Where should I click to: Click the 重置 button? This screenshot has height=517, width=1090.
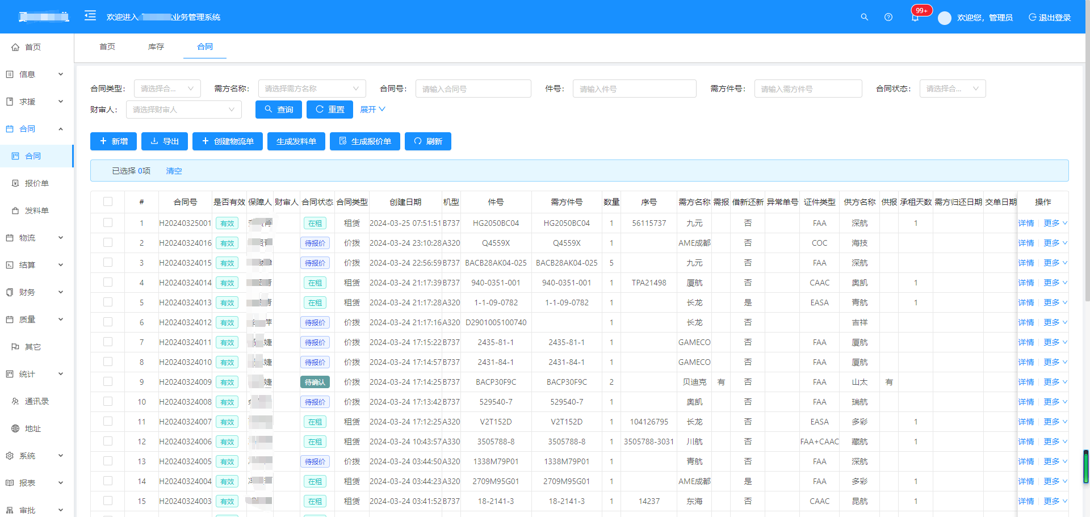tap(330, 110)
